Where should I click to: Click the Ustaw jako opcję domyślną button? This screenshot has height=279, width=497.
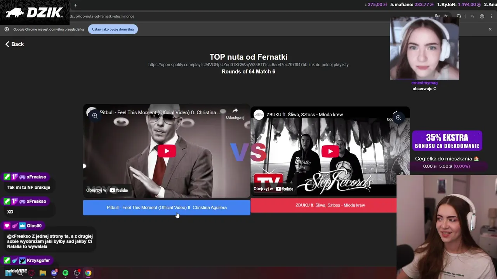tap(113, 29)
